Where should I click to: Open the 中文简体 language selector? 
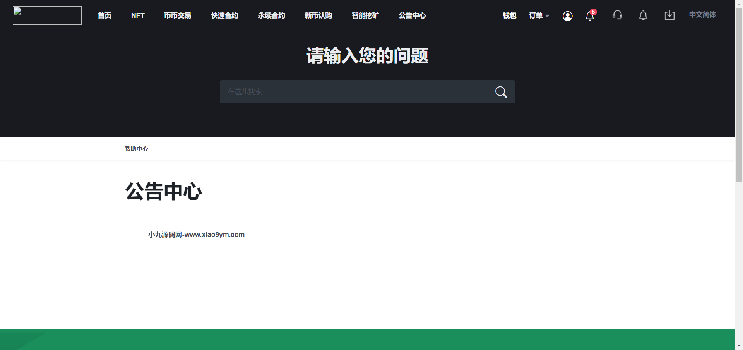(702, 15)
